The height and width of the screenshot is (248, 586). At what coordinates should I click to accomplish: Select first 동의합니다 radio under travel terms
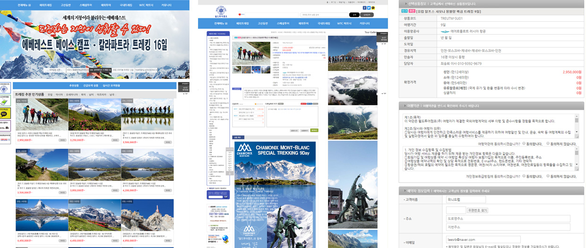[x=524, y=144]
